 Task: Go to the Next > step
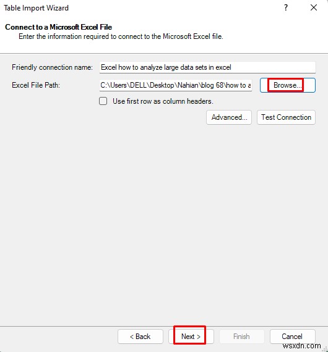[191, 337]
